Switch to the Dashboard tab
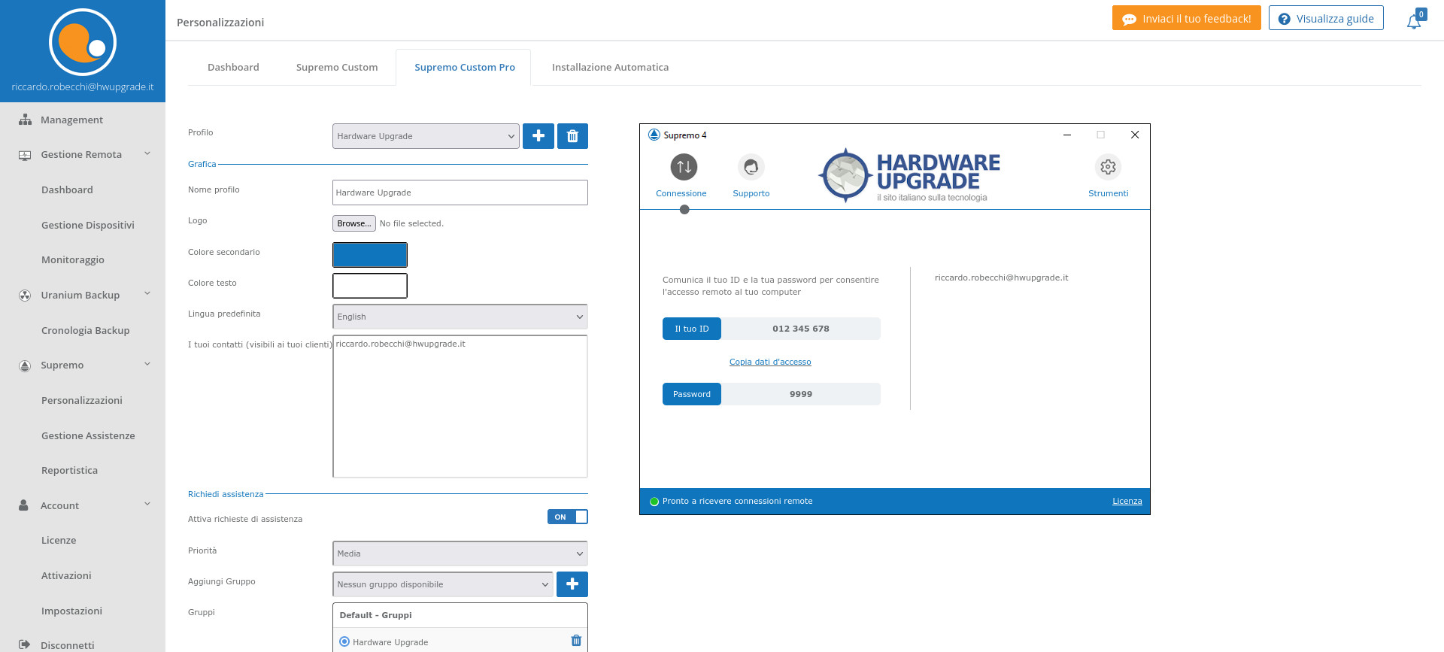The width and height of the screenshot is (1444, 652). click(233, 67)
